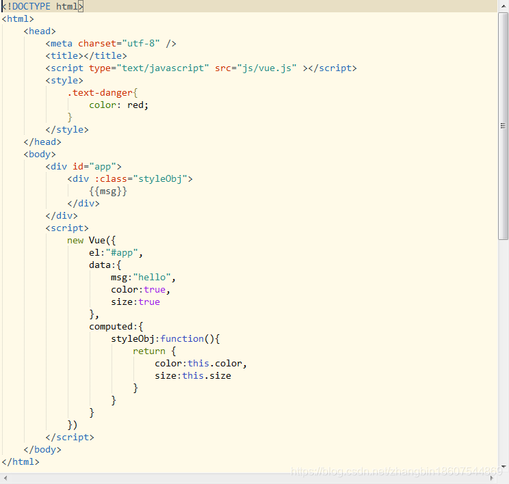Click the horizontal scrollbar left arrow

click(5, 478)
